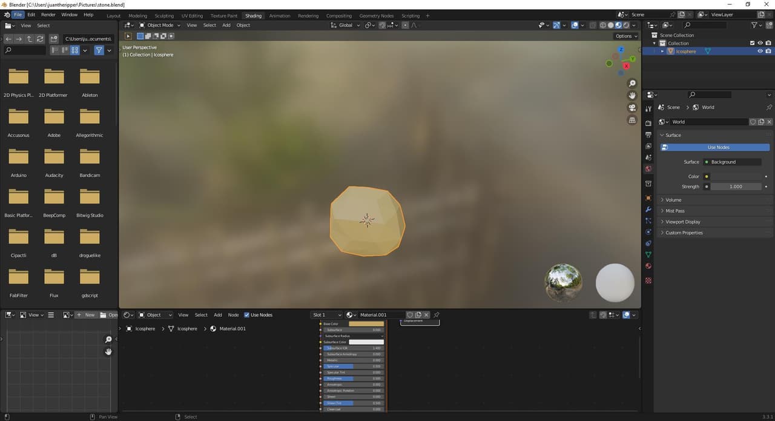The width and height of the screenshot is (775, 421).
Task: Expand the Icosphere tree item arrow
Action: [x=662, y=51]
